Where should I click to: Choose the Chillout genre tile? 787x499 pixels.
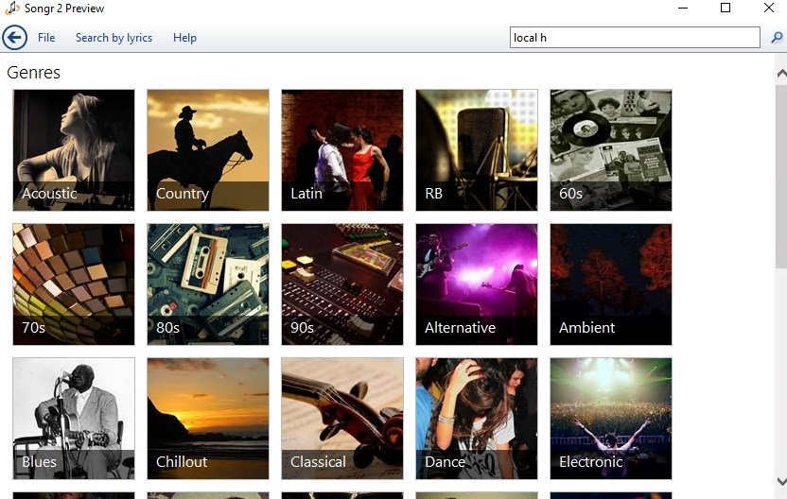coord(208,419)
